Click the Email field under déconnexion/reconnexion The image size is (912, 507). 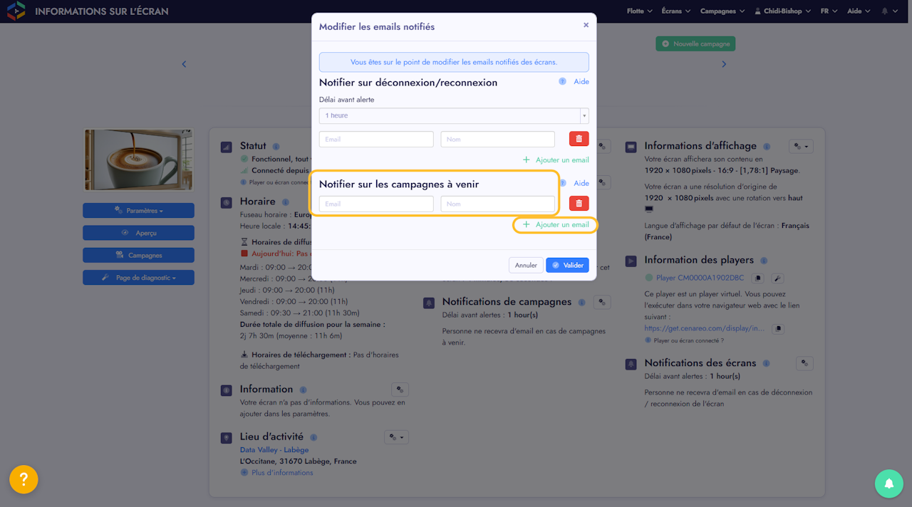click(376, 140)
